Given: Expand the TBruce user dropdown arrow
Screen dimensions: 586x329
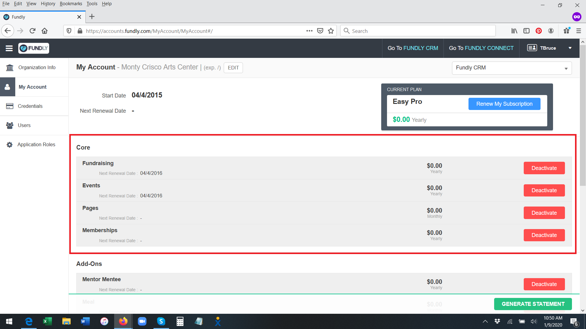Looking at the screenshot, I should tap(570, 48).
